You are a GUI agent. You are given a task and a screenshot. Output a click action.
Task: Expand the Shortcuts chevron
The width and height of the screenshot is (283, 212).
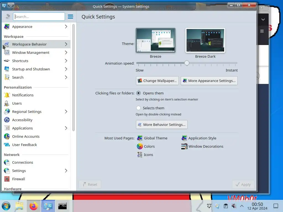click(x=66, y=61)
